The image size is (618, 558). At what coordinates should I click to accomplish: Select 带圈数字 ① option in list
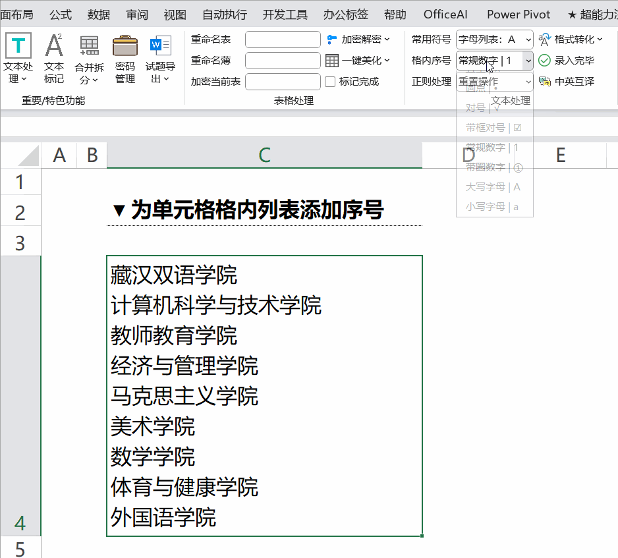click(494, 167)
